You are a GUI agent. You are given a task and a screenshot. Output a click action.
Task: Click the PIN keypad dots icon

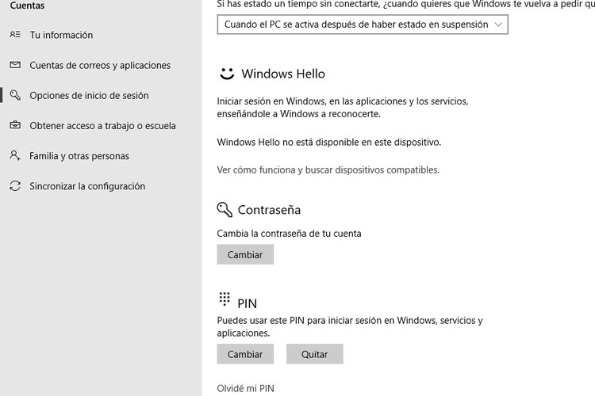point(225,299)
